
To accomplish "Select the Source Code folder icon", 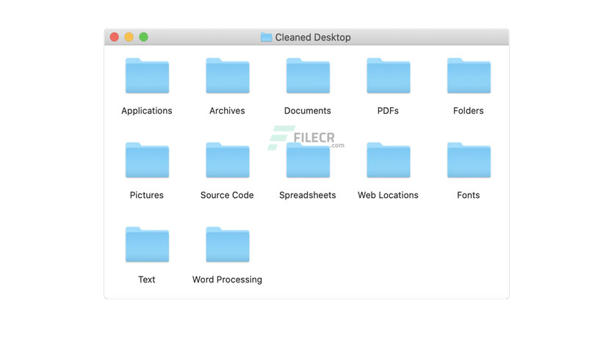I will pyautogui.click(x=228, y=161).
